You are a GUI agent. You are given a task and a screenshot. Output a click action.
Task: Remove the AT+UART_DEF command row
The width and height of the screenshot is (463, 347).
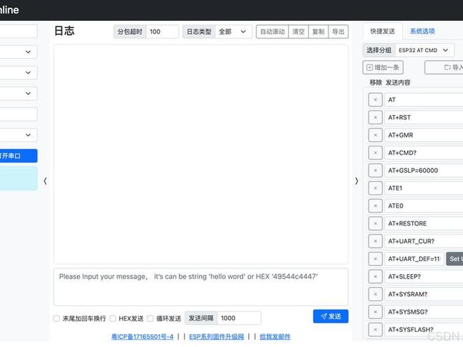click(x=375, y=259)
